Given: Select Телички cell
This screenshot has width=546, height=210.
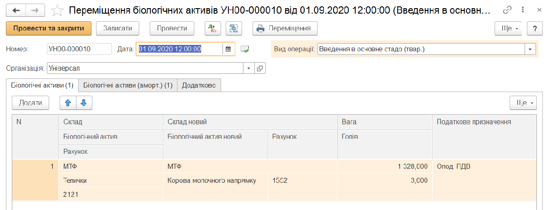Looking at the screenshot, I should [x=111, y=181].
